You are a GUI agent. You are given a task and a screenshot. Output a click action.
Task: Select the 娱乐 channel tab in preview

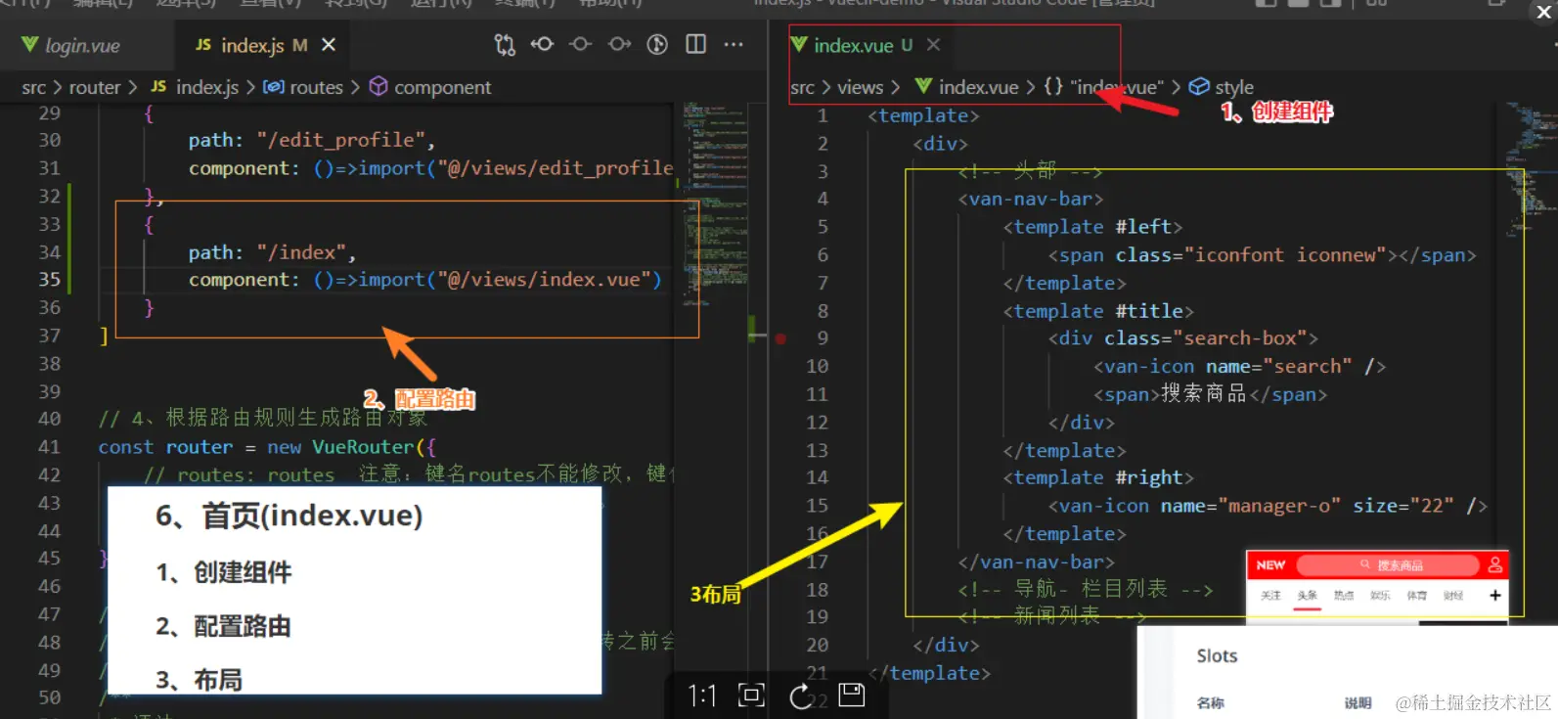[x=1380, y=595]
